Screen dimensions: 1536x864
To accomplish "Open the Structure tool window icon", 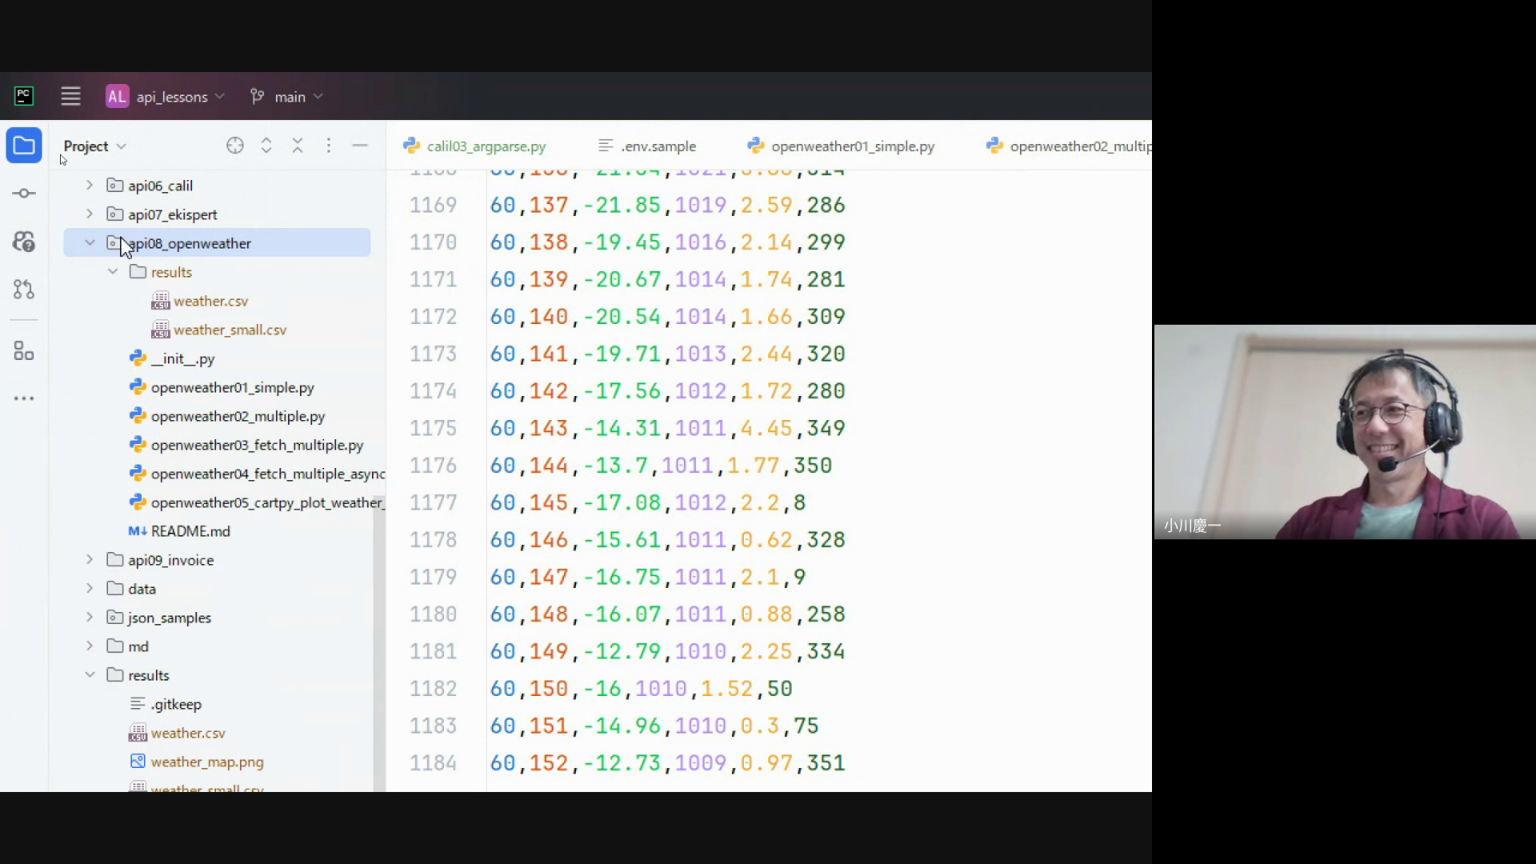I will 24,350.
